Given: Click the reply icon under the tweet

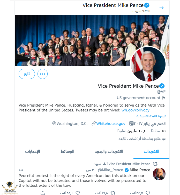Looking at the screenshot, I should click(148, 193).
